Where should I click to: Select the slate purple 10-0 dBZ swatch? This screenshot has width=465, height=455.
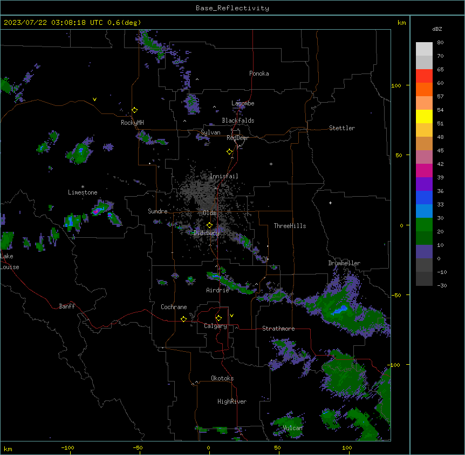point(424,252)
